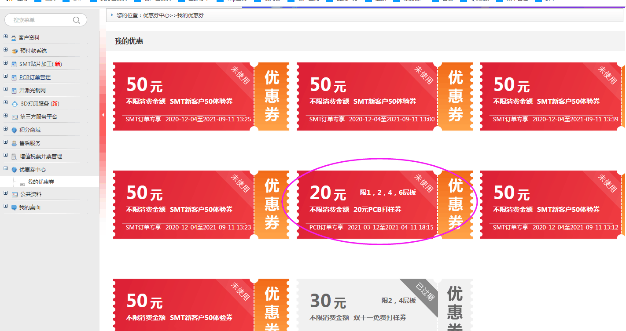Open the PCB订单管理 menu link
The height and width of the screenshot is (331, 626).
coord(35,77)
